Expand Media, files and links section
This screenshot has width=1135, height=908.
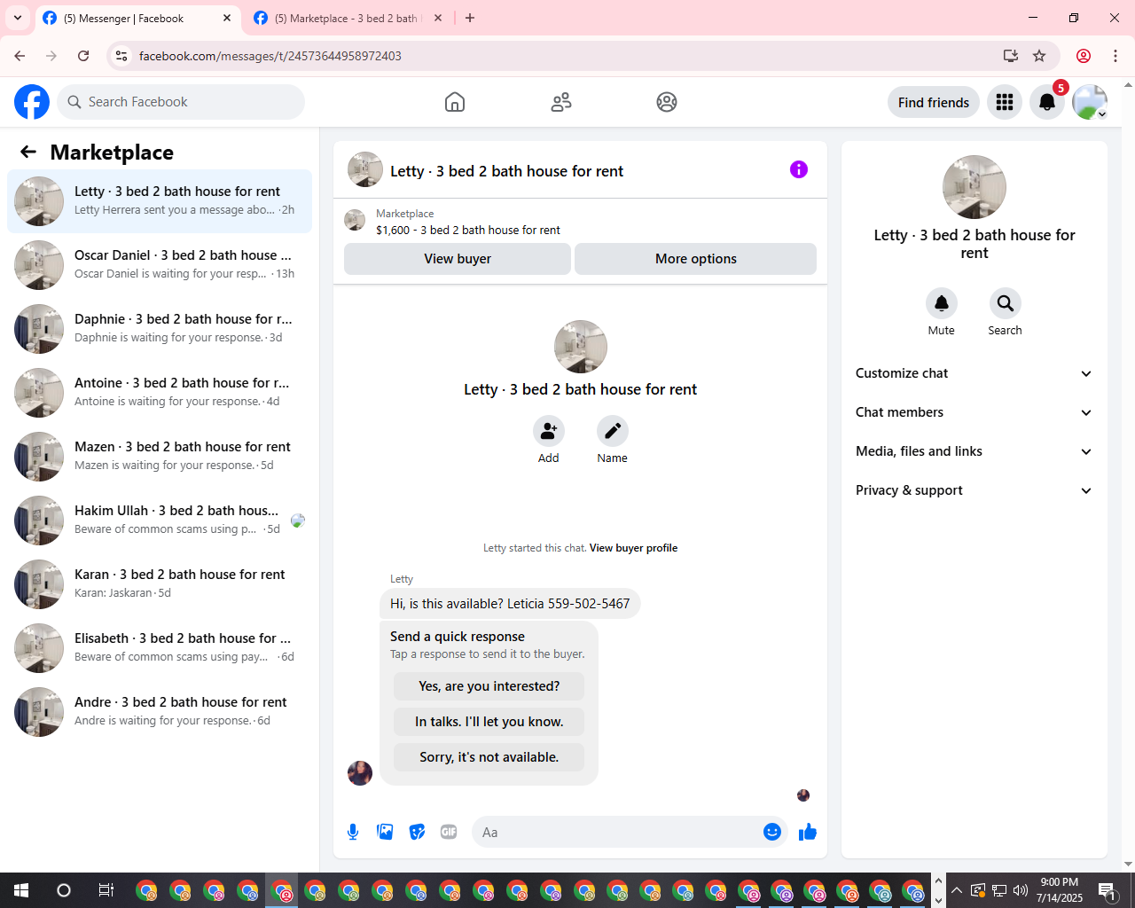[x=974, y=451]
